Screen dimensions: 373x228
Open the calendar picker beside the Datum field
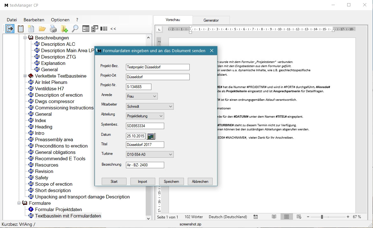click(x=151, y=136)
